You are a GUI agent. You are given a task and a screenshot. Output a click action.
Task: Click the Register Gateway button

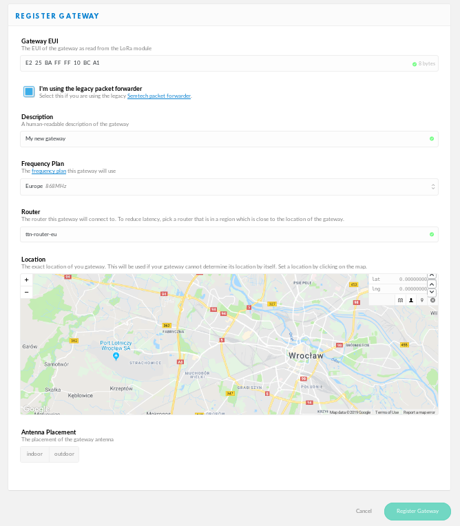coord(417,512)
